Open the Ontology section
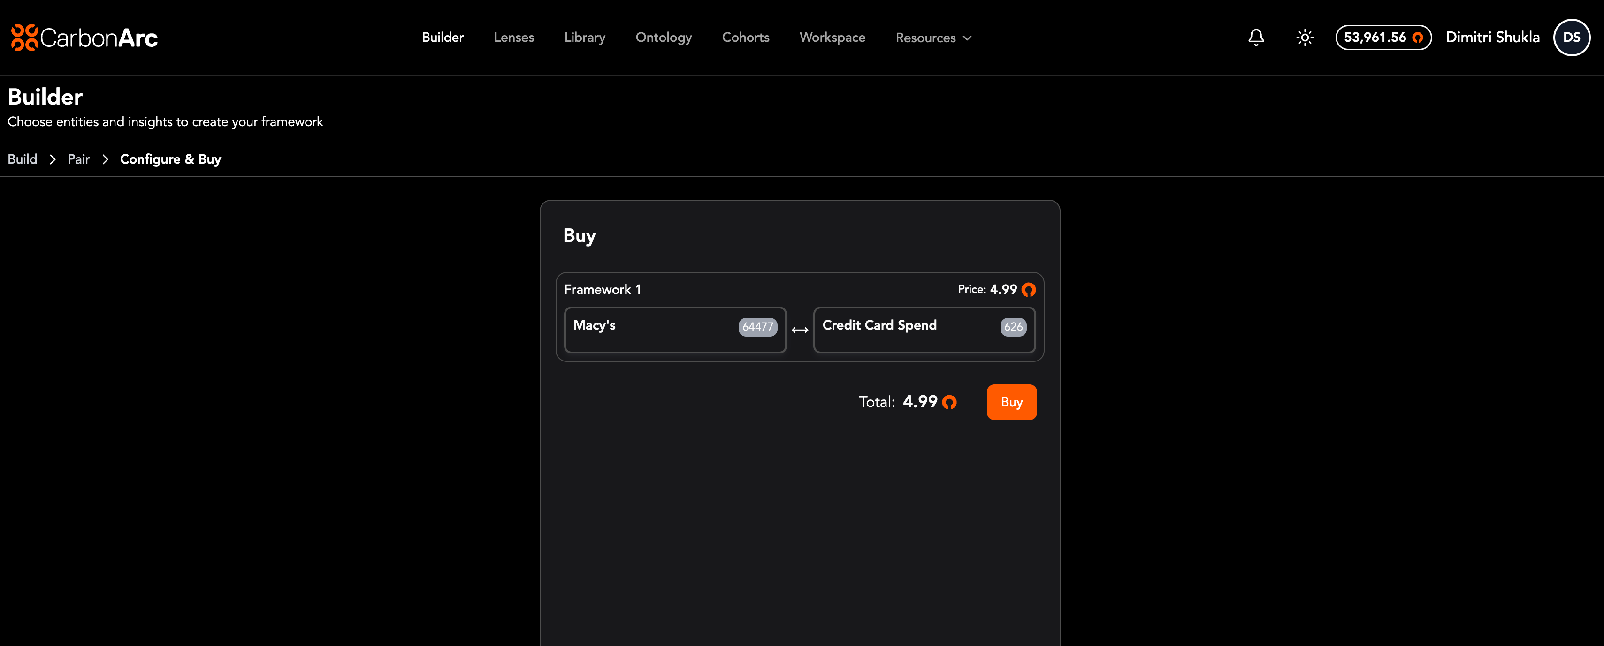Image resolution: width=1604 pixels, height=646 pixels. 663,38
